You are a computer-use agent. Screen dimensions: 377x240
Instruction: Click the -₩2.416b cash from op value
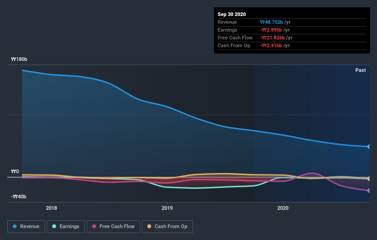tap(271, 45)
